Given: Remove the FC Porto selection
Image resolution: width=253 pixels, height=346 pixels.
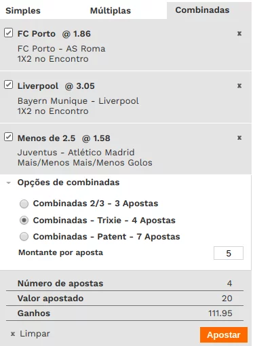Looking at the screenshot, I should [239, 34].
